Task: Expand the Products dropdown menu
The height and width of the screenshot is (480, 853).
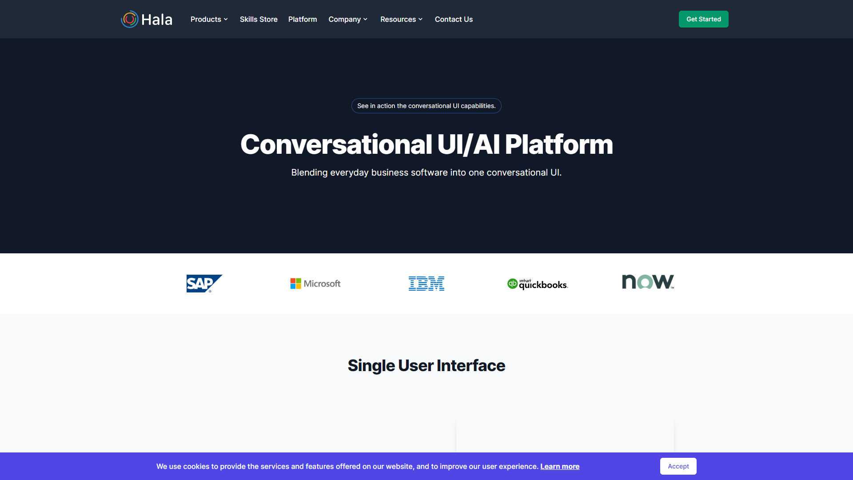Action: (206, 19)
